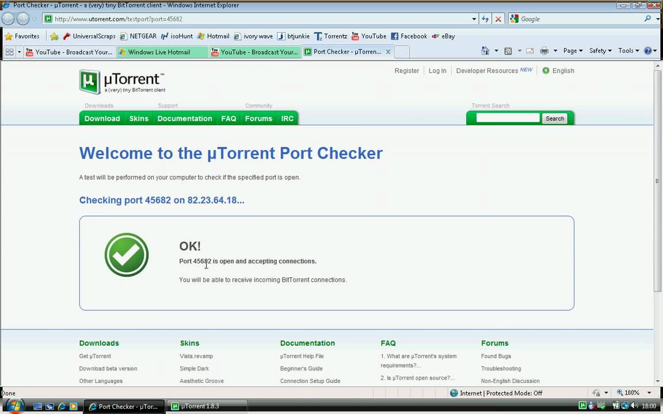This screenshot has width=663, height=414.
Task: Click the Show Desktop quick launch icon
Action: pyautogui.click(x=37, y=407)
